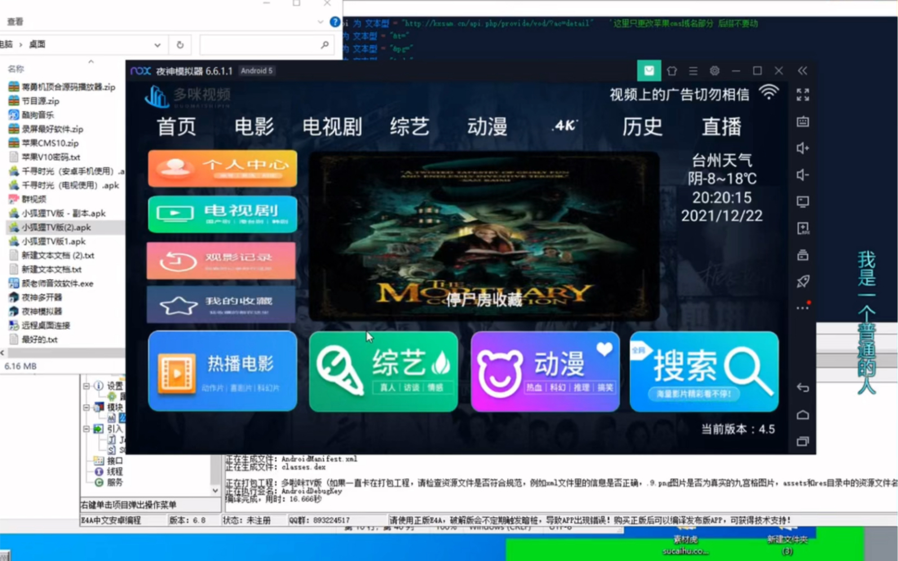Click the Wi-Fi status icon in app

click(768, 92)
